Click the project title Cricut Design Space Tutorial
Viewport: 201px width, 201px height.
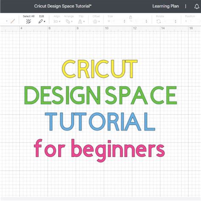63,6
